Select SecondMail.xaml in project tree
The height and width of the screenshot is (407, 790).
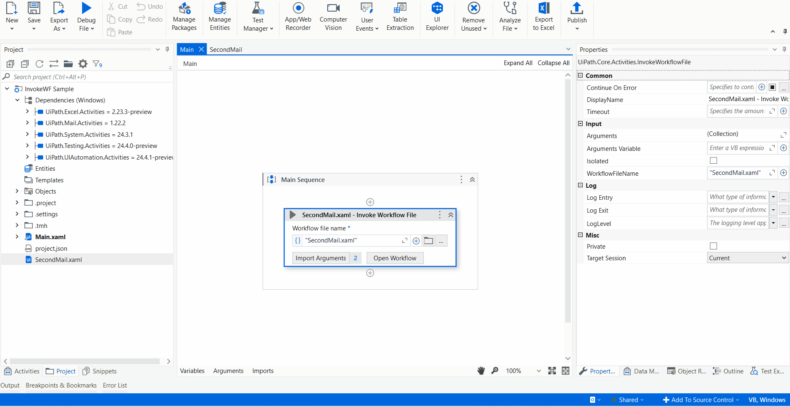58,260
